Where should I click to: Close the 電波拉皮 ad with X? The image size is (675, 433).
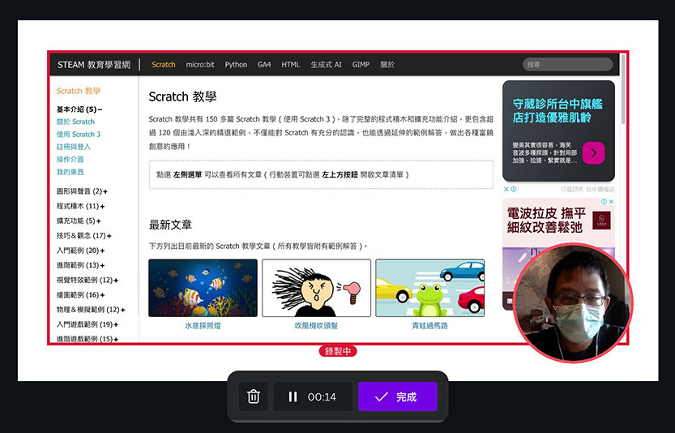click(611, 202)
